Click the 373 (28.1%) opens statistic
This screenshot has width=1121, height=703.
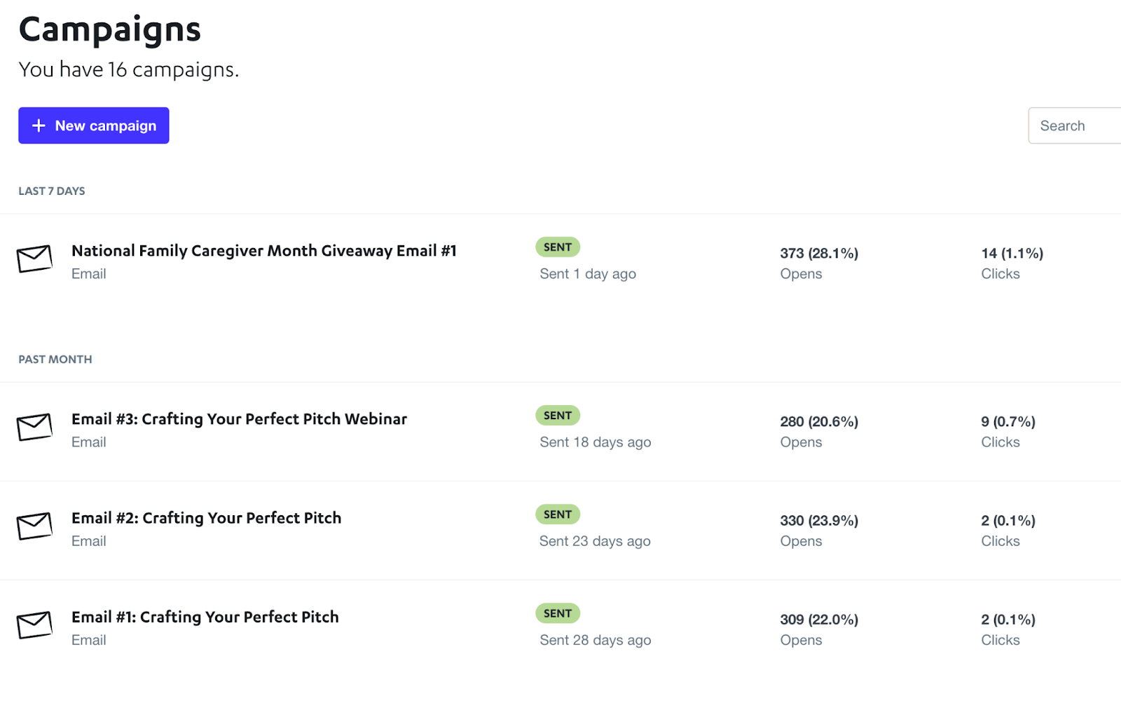pyautogui.click(x=819, y=253)
